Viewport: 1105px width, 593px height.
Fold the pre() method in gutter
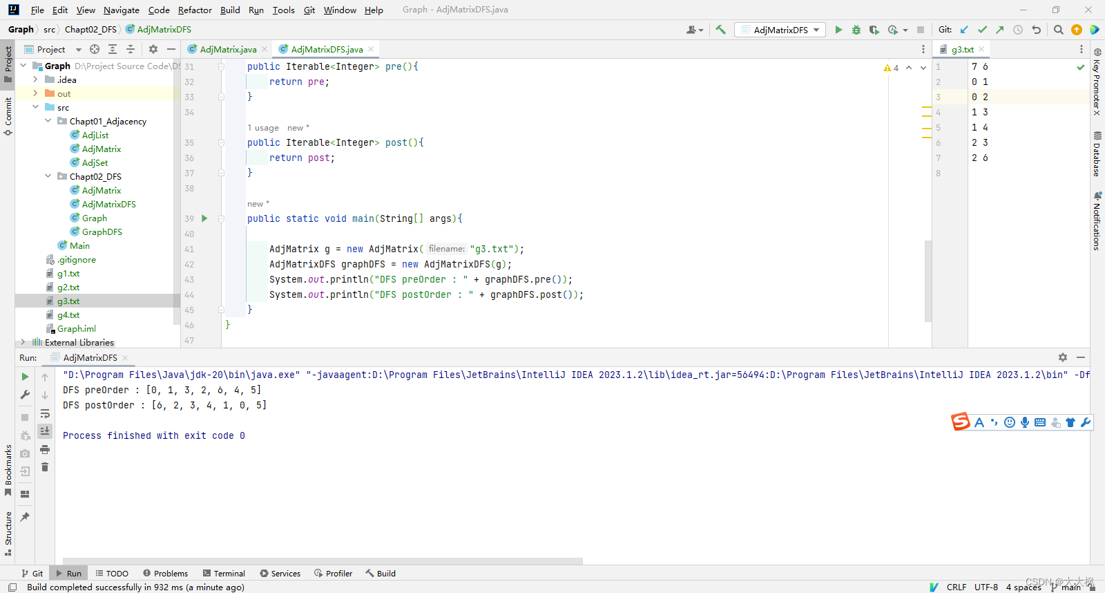(221, 66)
